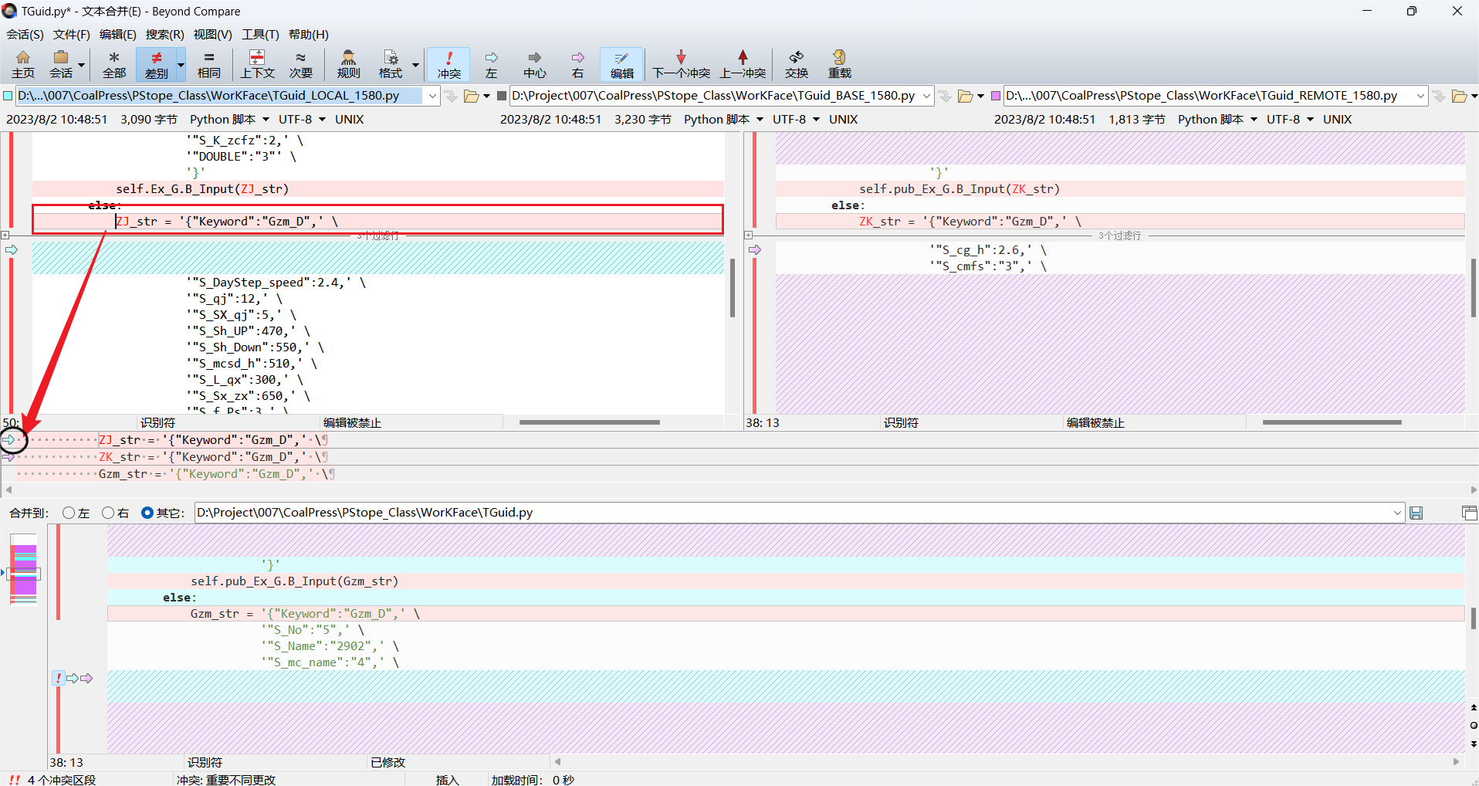The width and height of the screenshot is (1479, 786).
Task: Save the merged output file icon
Action: [1416, 513]
